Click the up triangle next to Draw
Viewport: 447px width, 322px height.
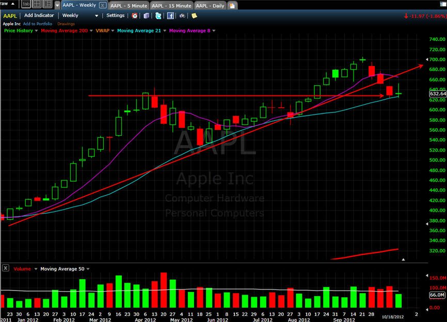coord(13,4)
